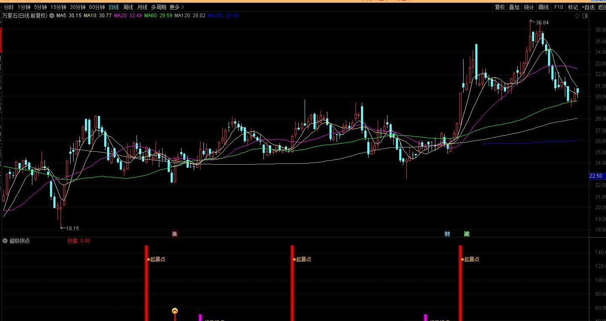The width and height of the screenshot is (606, 321).
Task: Toggle the side panel layout icon
Action: (585, 16)
